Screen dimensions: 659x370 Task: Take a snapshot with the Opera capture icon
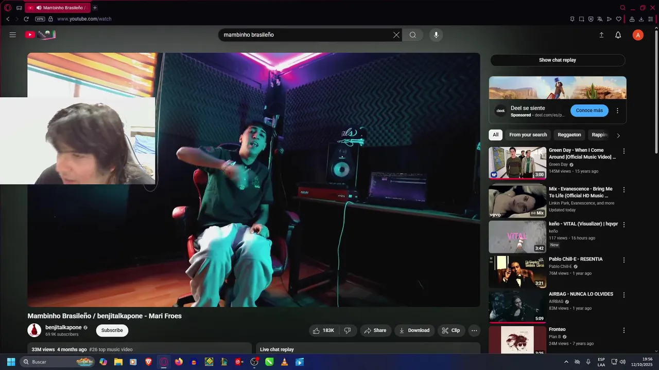tap(581, 19)
